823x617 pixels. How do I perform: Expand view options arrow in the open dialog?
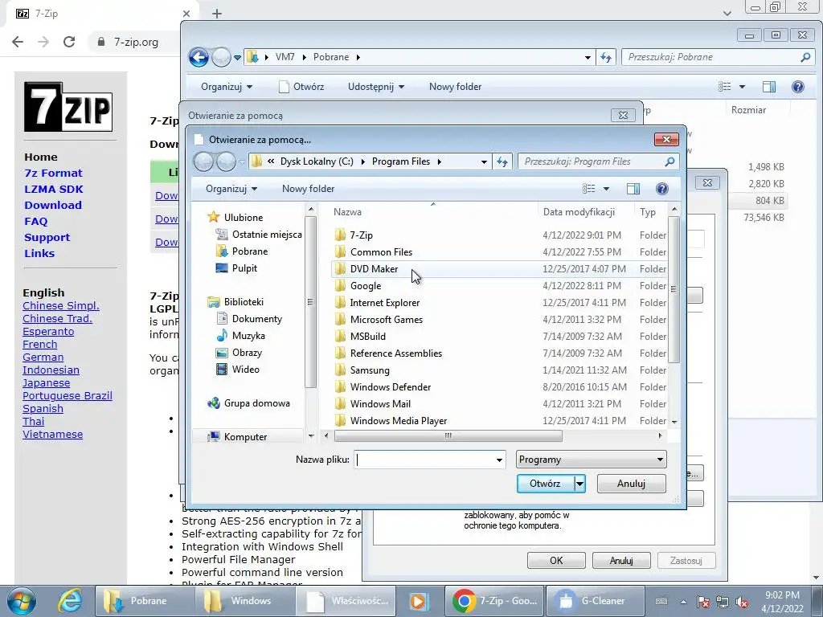pyautogui.click(x=606, y=188)
